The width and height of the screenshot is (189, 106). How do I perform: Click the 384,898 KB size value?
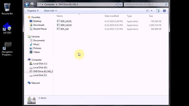pyautogui.click(x=156, y=29)
